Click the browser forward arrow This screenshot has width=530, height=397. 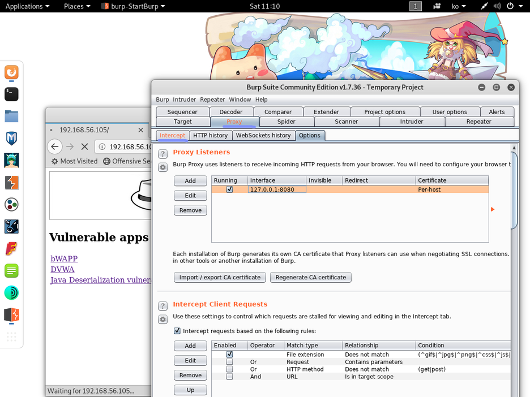click(70, 146)
